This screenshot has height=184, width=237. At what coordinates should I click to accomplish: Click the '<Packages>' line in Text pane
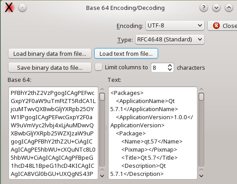coord(127,93)
